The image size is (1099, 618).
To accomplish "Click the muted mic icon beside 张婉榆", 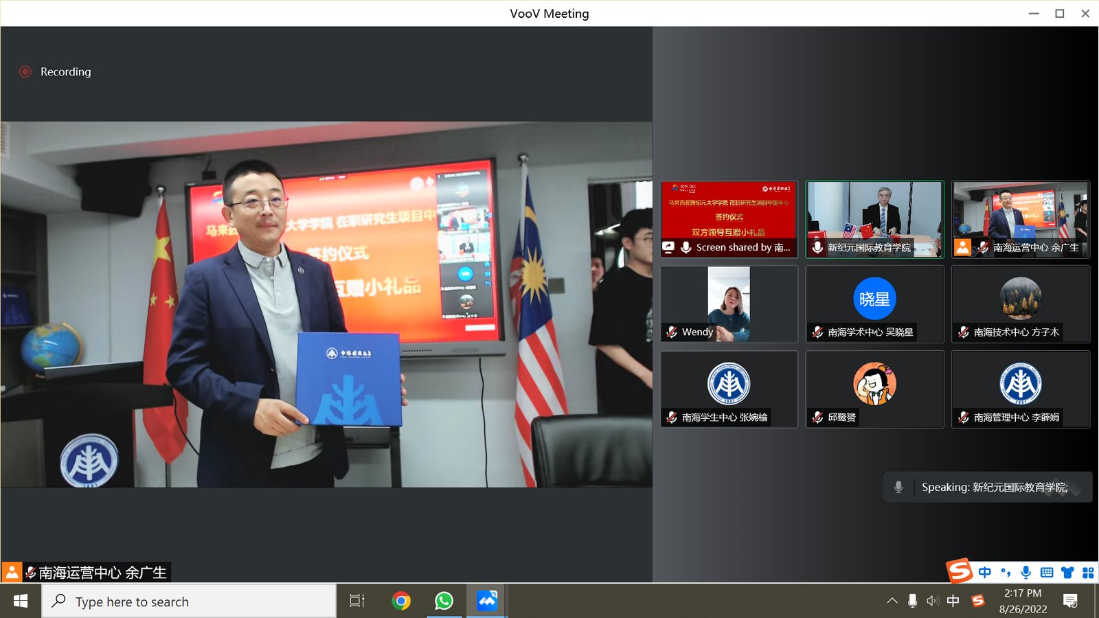I will click(672, 417).
